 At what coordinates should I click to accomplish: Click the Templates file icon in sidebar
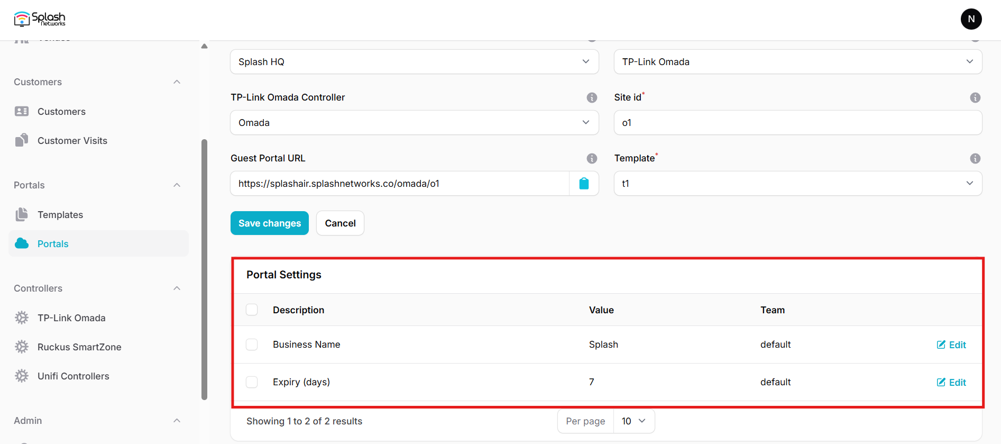22,214
